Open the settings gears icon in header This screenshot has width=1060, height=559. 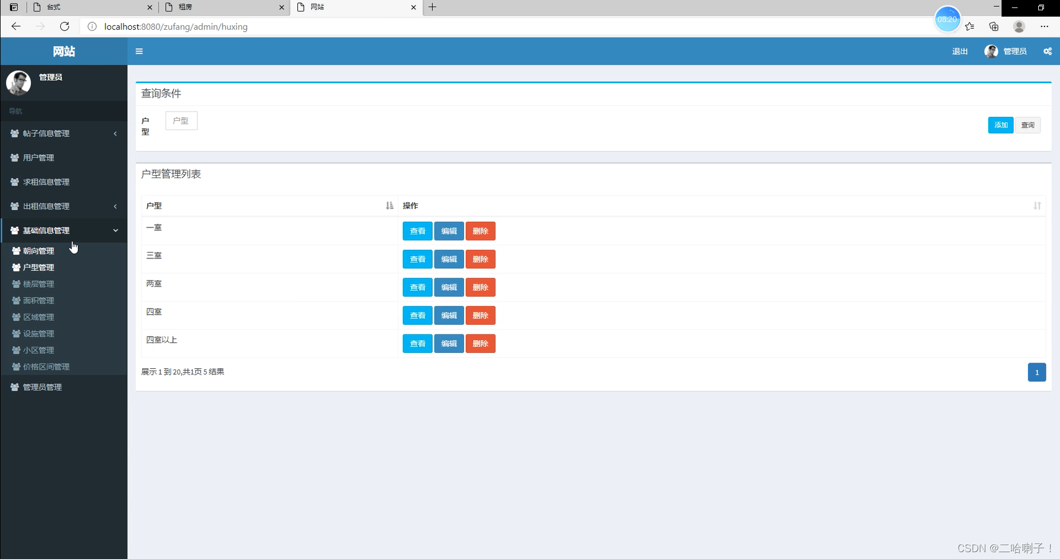pos(1047,52)
